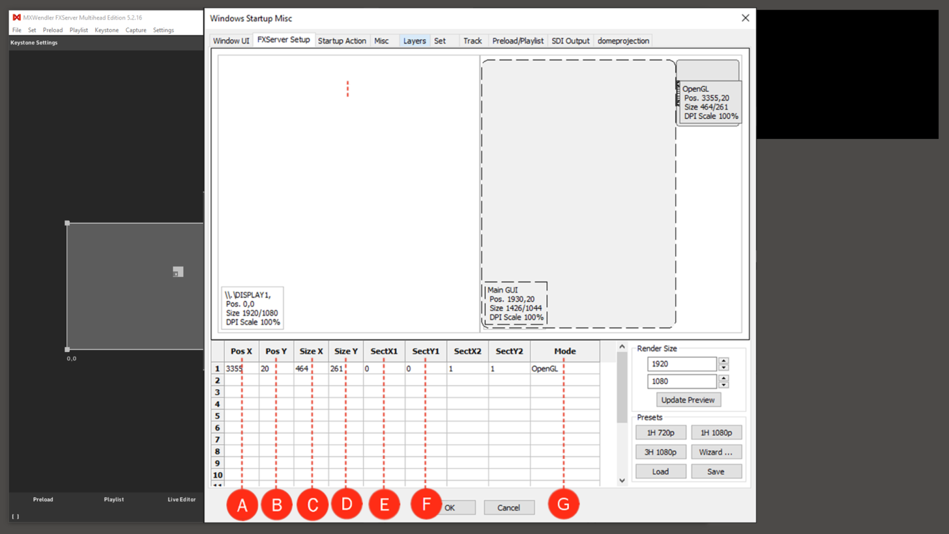This screenshot has width=949, height=534.
Task: Apply the 1H 720p preset
Action: (x=661, y=432)
